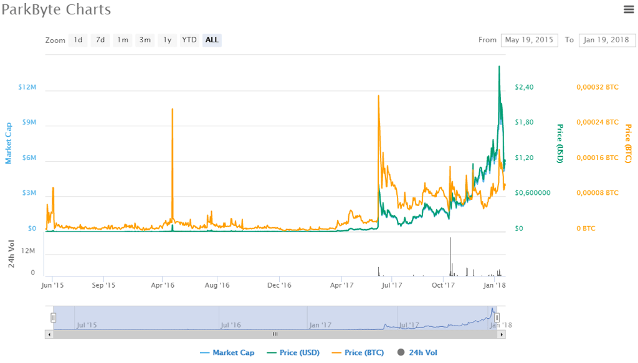
Task: Grab the right navigator range handle
Action: click(497, 318)
